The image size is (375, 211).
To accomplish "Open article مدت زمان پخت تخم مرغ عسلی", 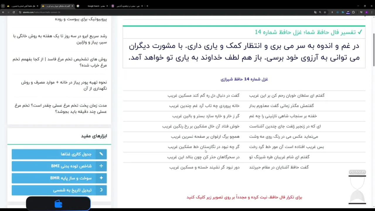I will 61,108.
